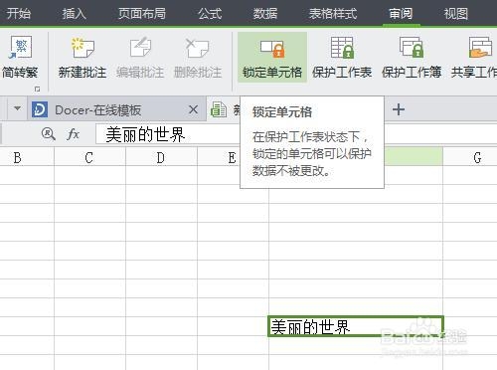Image resolution: width=497 pixels, height=370 pixels.
Task: Select column C header
Action: [x=89, y=157]
